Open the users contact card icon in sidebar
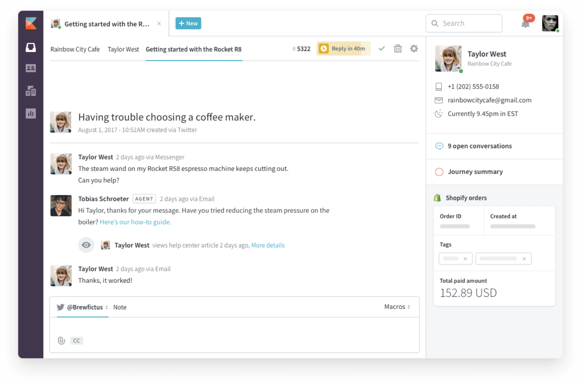581x387 pixels. tap(31, 68)
